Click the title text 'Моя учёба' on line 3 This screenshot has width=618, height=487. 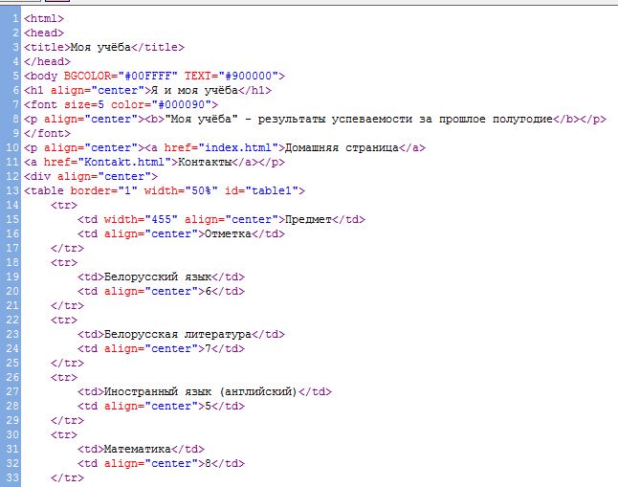94,47
